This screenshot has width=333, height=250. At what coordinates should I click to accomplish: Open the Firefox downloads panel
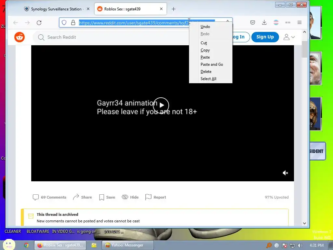[264, 22]
